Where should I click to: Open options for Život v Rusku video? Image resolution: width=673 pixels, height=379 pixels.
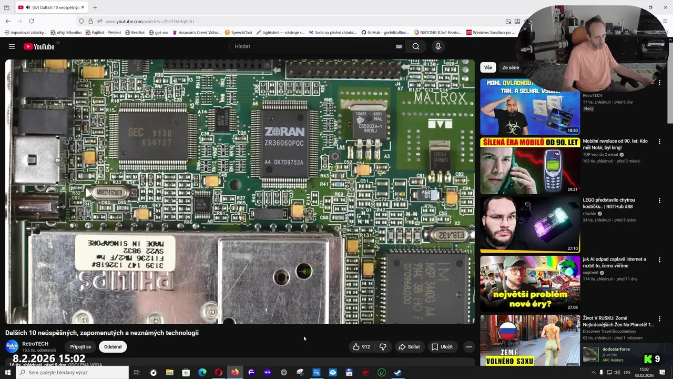click(x=659, y=318)
